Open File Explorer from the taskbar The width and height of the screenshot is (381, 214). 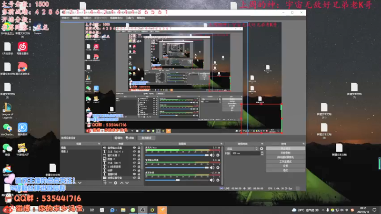(123, 210)
